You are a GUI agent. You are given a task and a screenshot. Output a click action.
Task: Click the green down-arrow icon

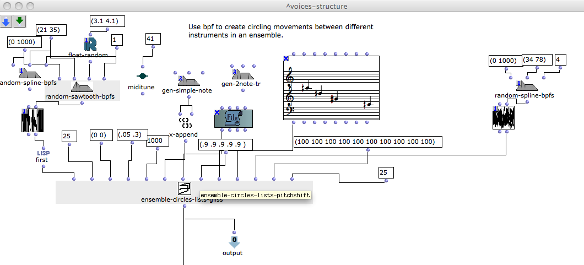click(20, 21)
